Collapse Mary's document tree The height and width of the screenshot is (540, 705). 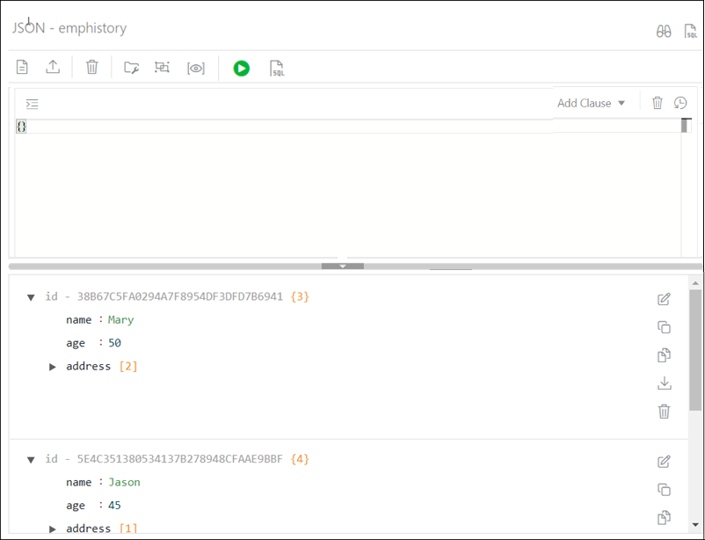point(31,296)
